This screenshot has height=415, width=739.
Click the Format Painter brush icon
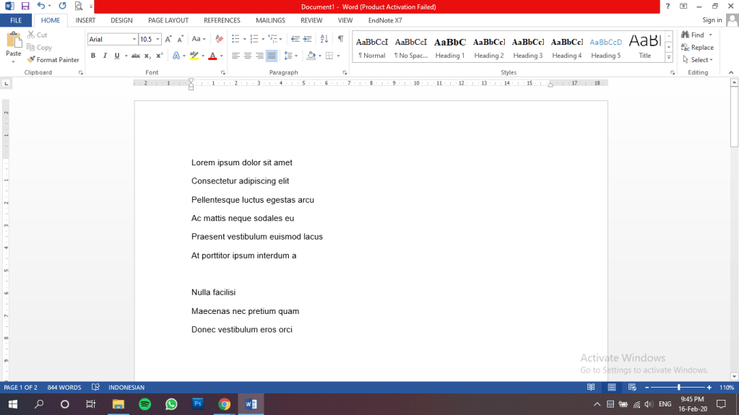pos(31,60)
